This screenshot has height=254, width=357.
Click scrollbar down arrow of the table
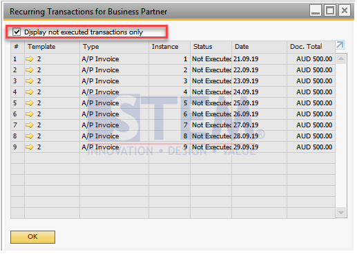pyautogui.click(x=341, y=213)
